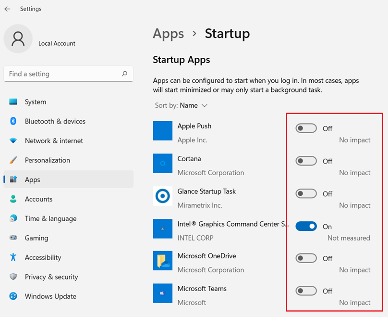Toggle Cortana startup switch on
Image resolution: width=388 pixels, height=317 pixels.
(x=306, y=161)
